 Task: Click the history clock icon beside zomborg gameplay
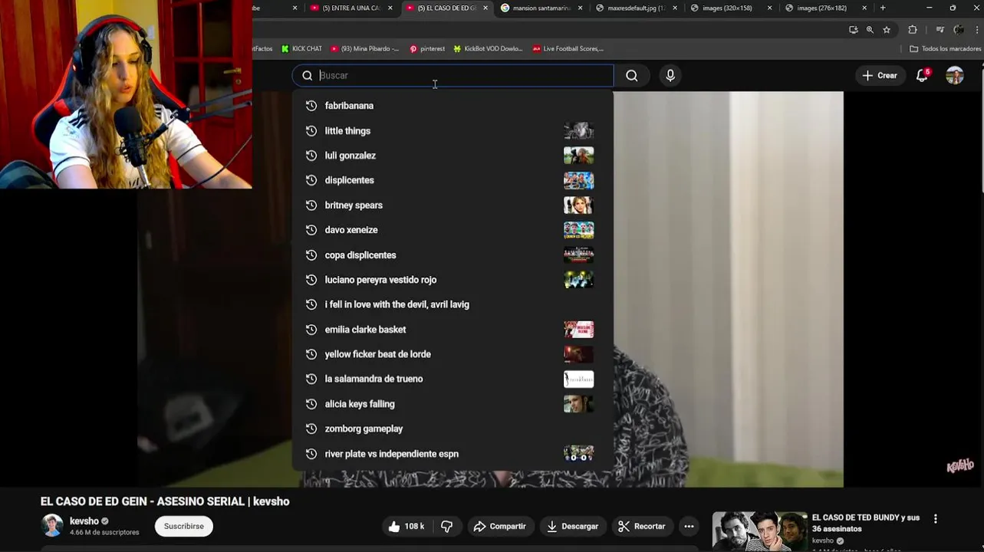[311, 429]
